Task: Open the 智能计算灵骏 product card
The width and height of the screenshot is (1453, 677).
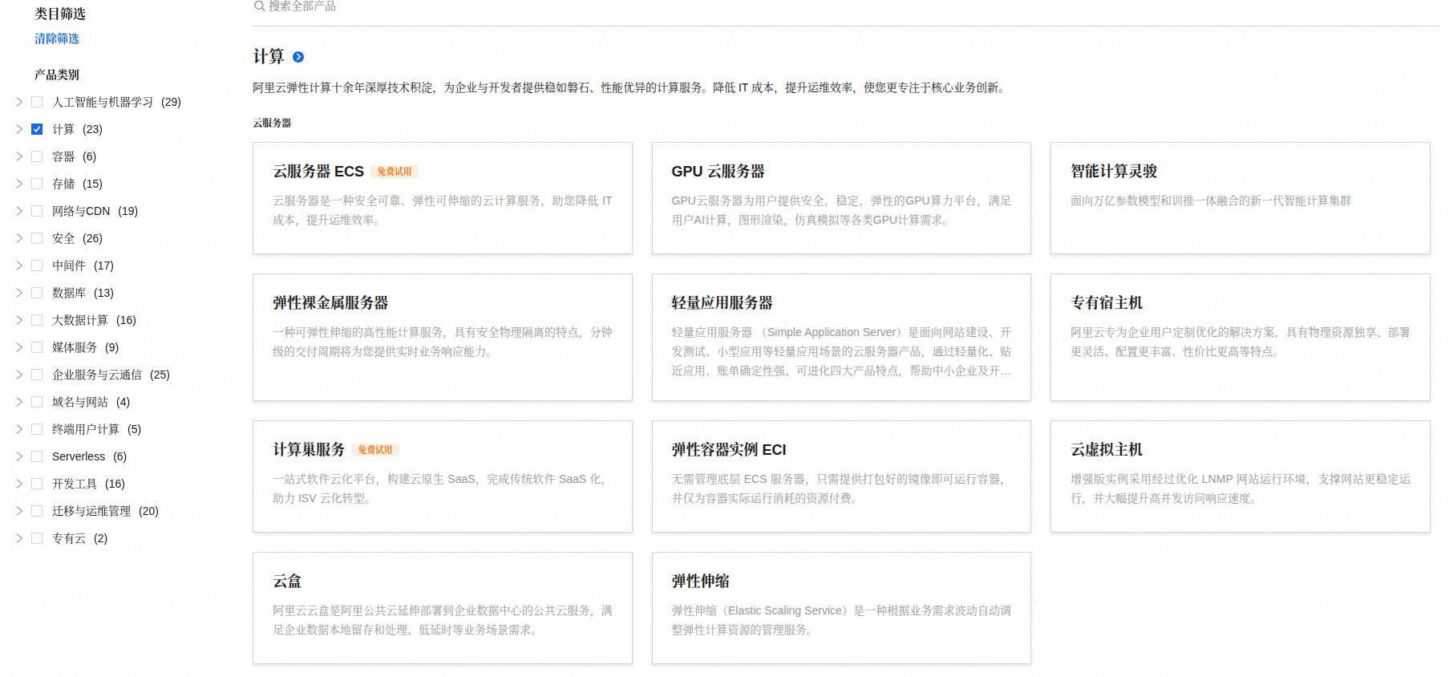Action: [1241, 198]
